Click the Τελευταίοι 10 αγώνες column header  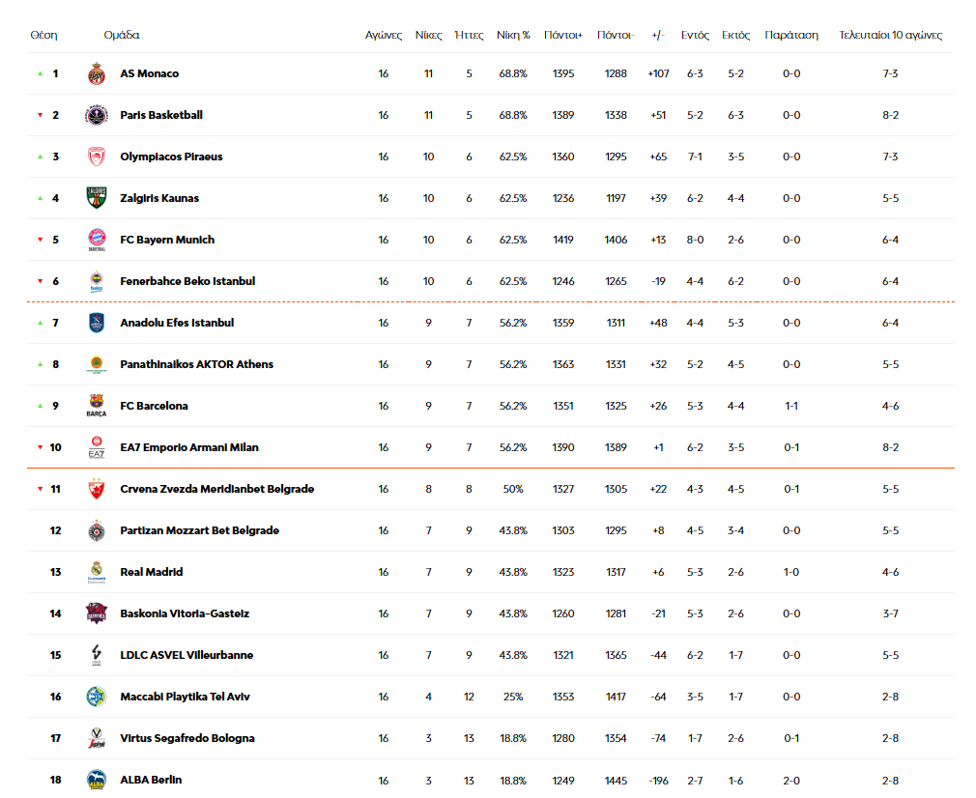pyautogui.click(x=890, y=35)
